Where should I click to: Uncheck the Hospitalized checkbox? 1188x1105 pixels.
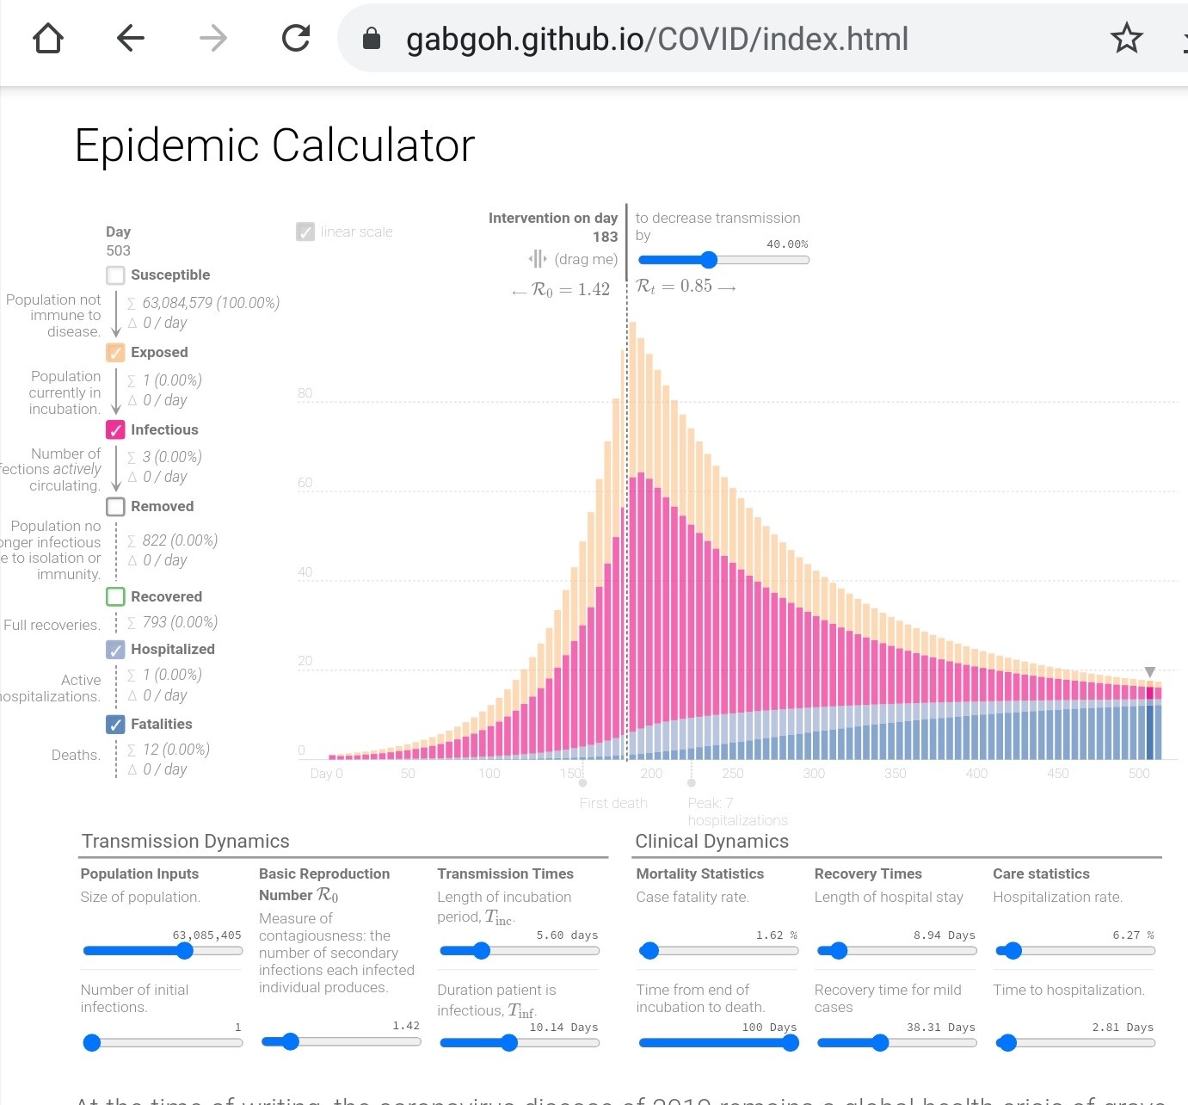point(115,650)
